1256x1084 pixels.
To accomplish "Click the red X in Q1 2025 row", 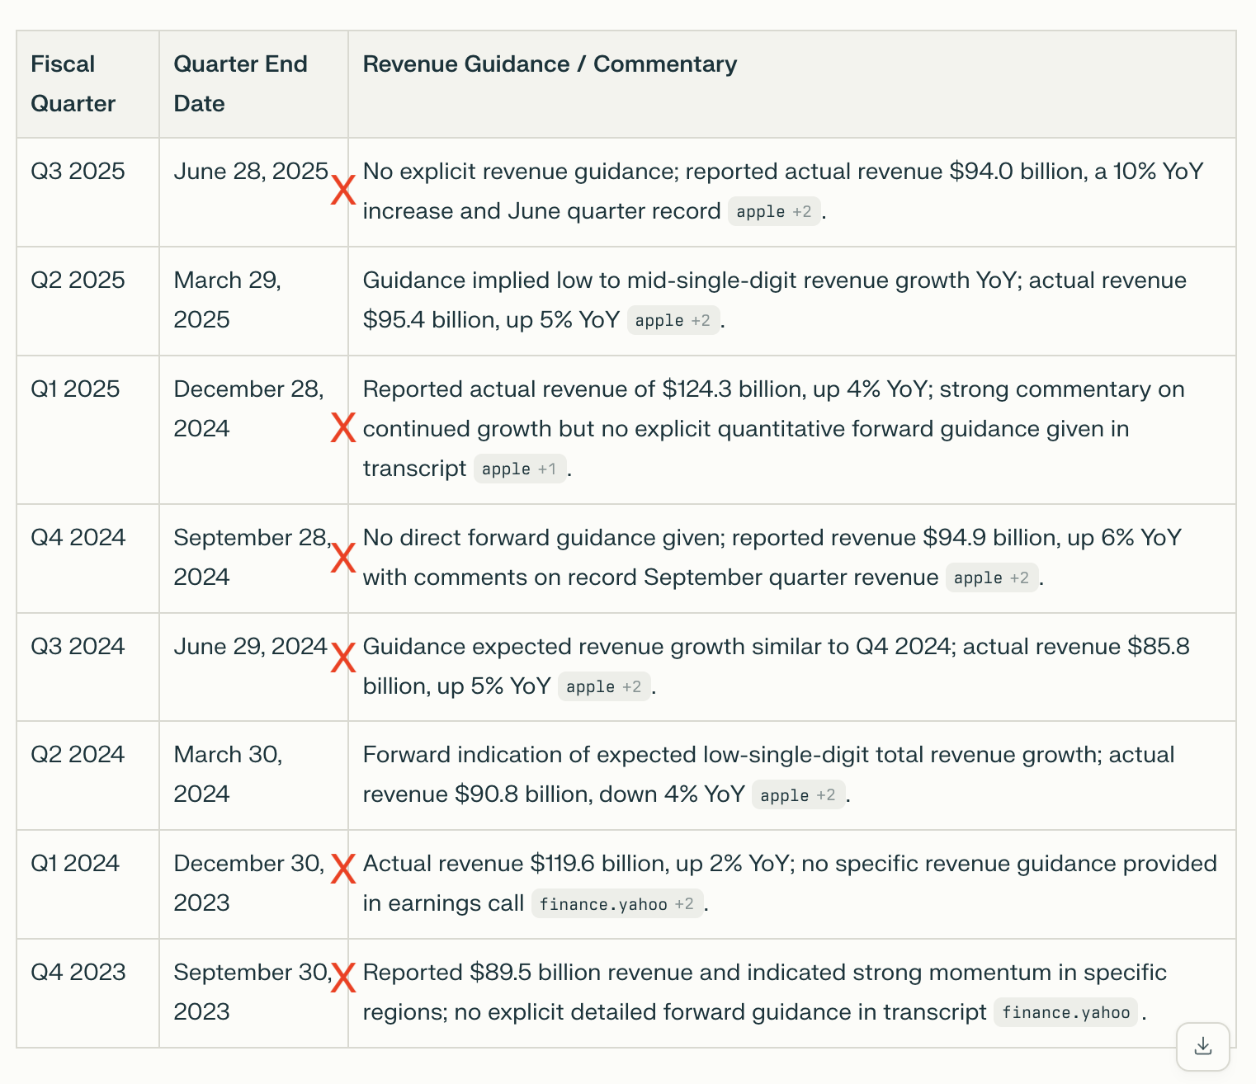I will pos(342,427).
